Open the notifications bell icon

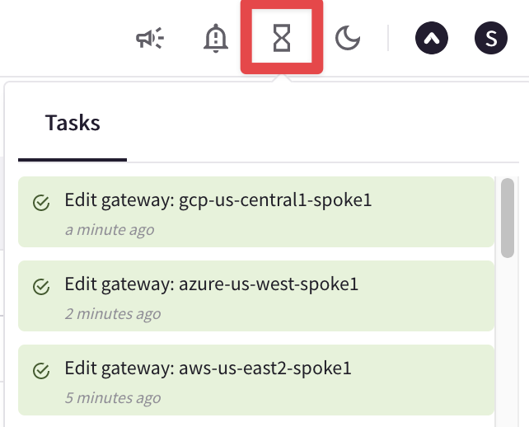pyautogui.click(x=216, y=38)
